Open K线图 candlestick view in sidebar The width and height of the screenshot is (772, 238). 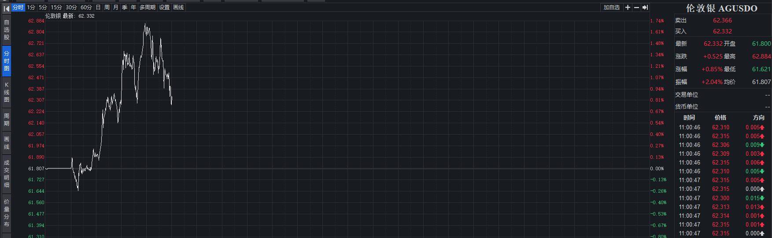tap(7, 92)
